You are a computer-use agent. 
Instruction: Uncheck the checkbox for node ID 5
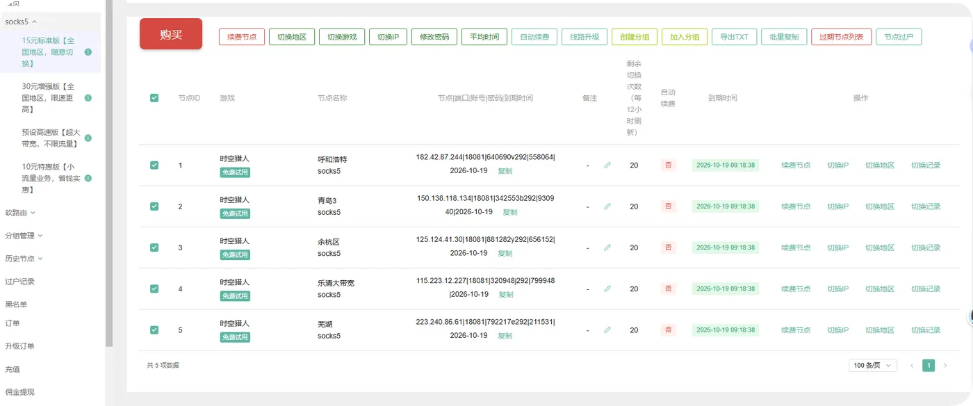(x=154, y=330)
